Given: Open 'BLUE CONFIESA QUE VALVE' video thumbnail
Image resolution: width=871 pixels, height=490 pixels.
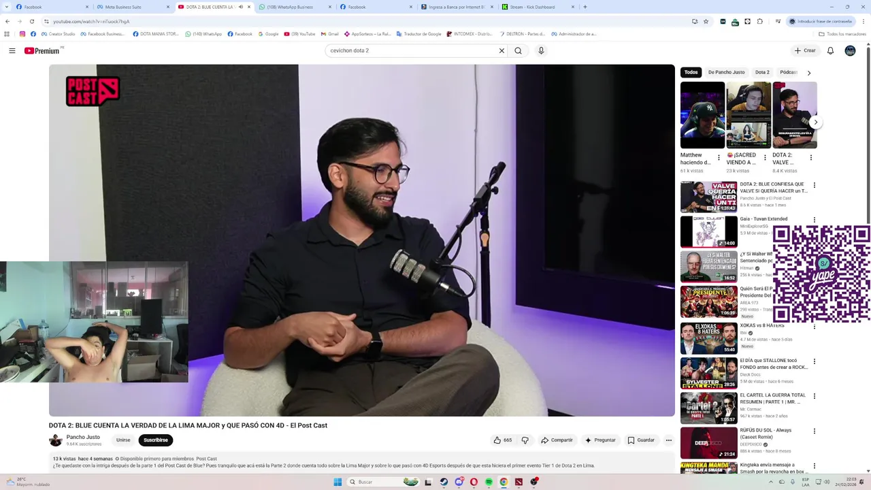Looking at the screenshot, I should pyautogui.click(x=708, y=197).
